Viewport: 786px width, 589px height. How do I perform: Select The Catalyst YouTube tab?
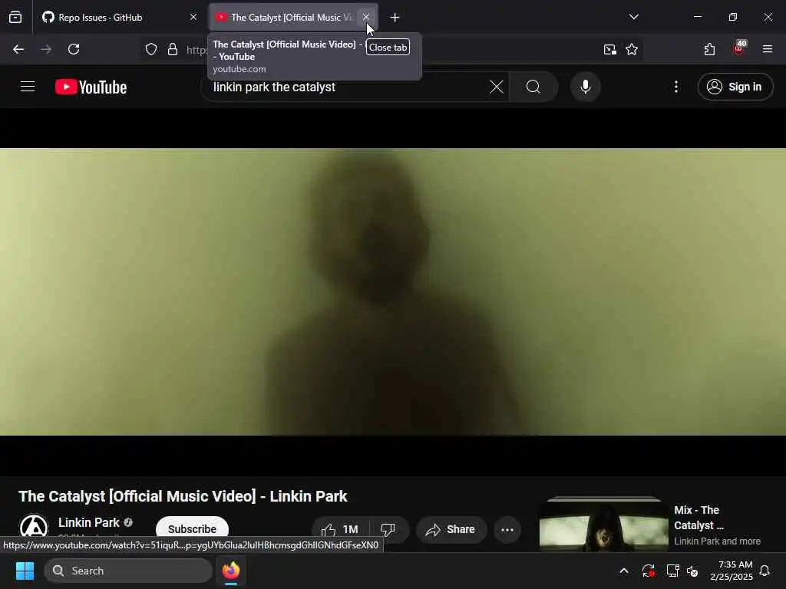pos(293,18)
